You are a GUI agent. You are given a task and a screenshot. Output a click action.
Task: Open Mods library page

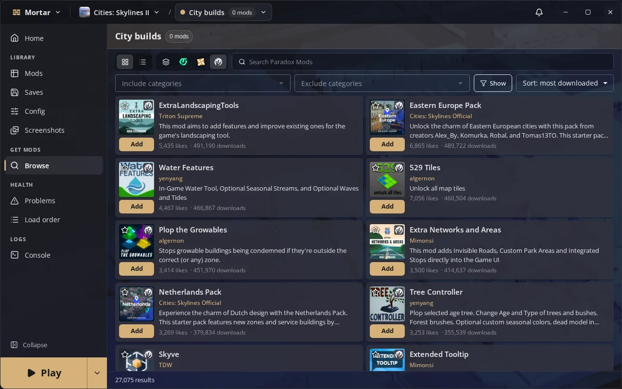tap(53, 73)
